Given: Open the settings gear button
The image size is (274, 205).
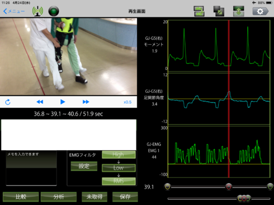Looking at the screenshot, I should (261, 11).
